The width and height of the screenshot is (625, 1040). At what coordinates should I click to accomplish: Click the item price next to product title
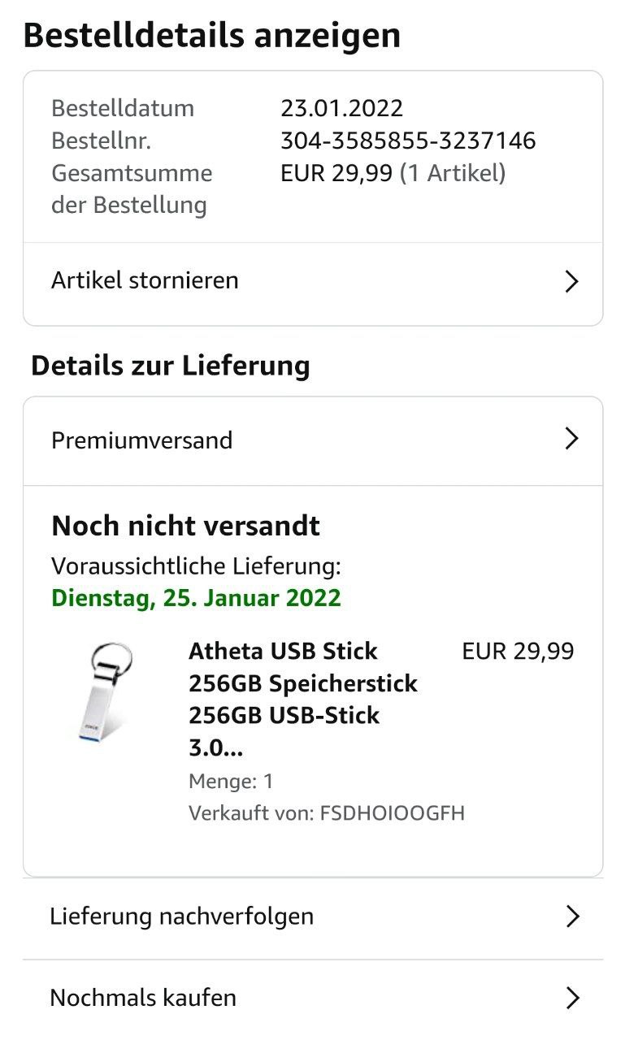(x=518, y=652)
